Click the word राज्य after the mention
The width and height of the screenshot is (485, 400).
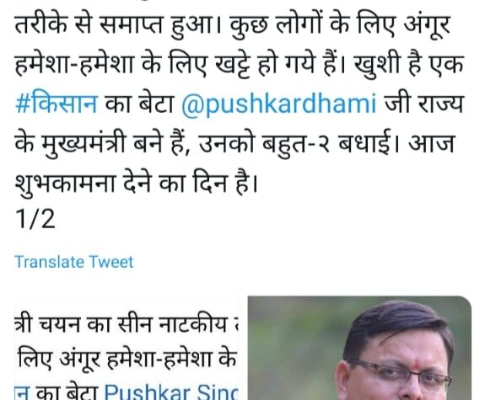point(441,104)
